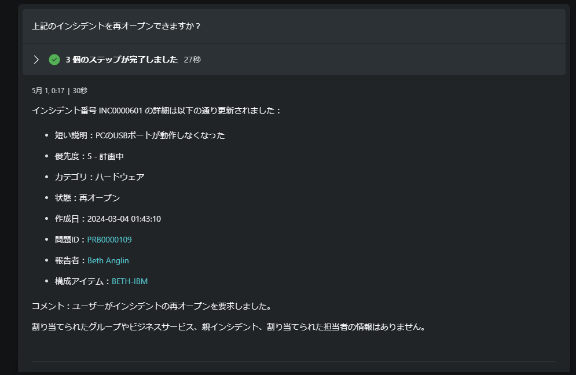Open the PRB0000109 problem link
The image size is (576, 375).
coord(109,240)
